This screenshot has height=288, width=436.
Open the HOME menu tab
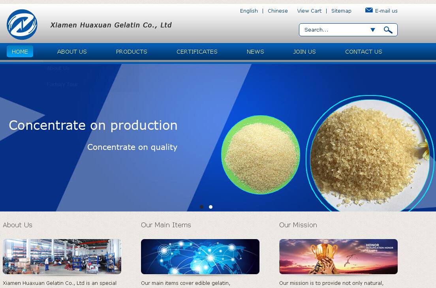[20, 52]
